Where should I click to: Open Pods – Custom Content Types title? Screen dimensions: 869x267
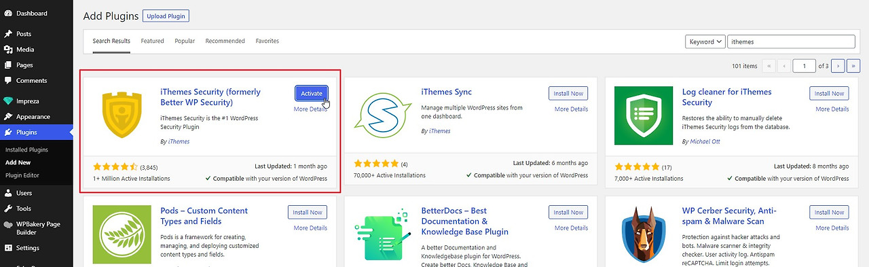coord(204,216)
